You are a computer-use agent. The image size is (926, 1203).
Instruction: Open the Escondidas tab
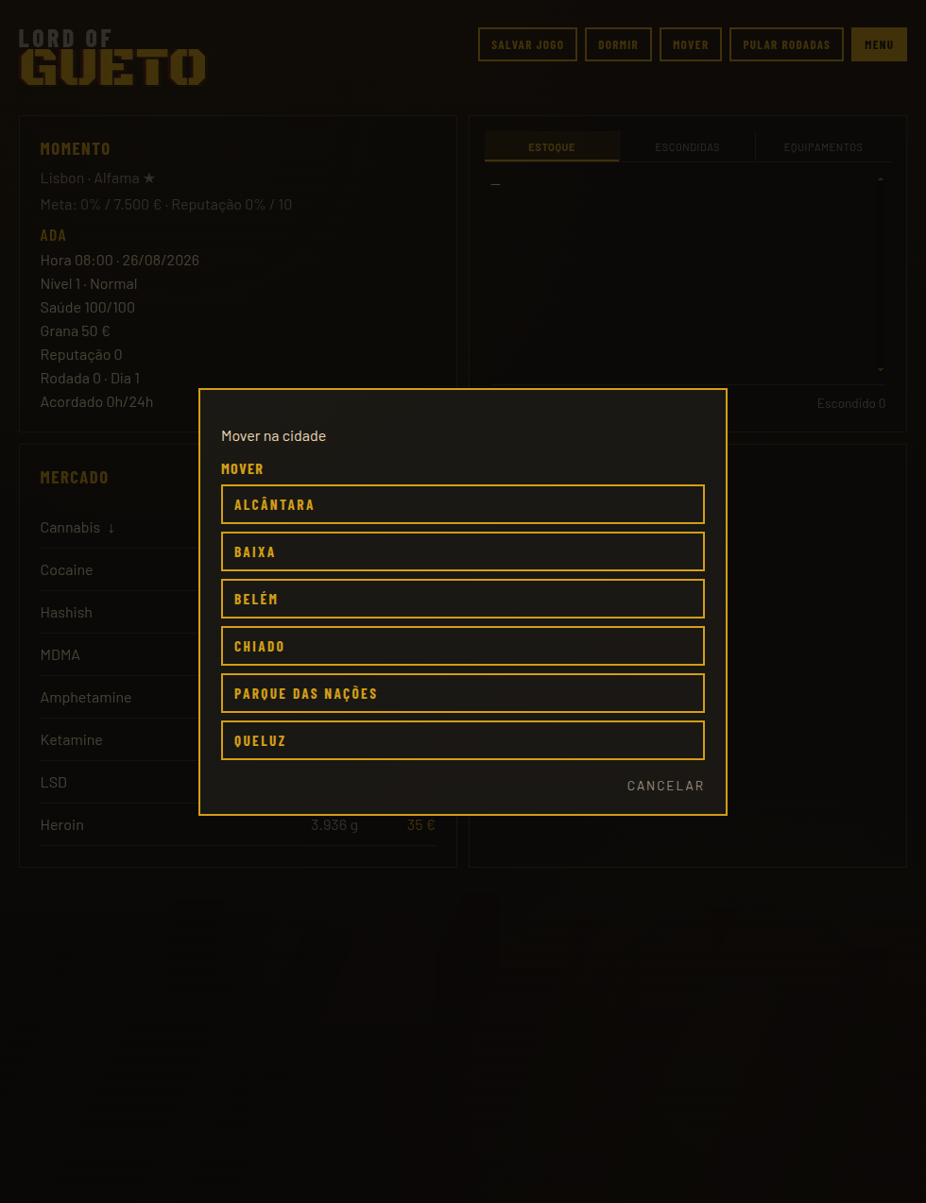click(687, 147)
